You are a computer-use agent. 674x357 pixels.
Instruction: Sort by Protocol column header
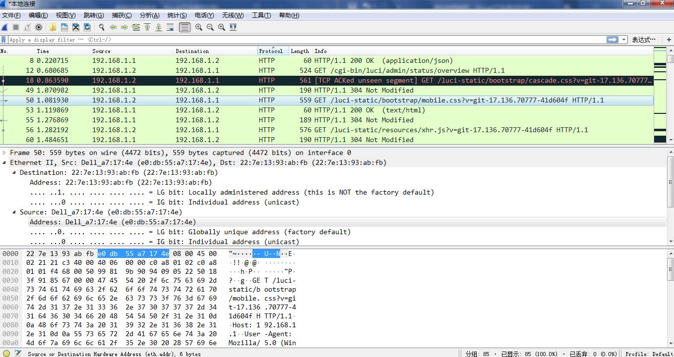coord(273,51)
